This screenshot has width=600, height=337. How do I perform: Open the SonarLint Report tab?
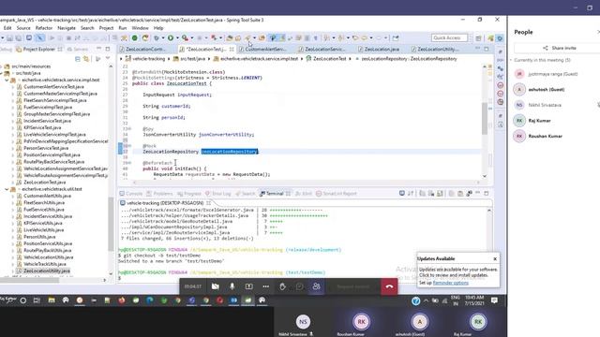(x=337, y=194)
